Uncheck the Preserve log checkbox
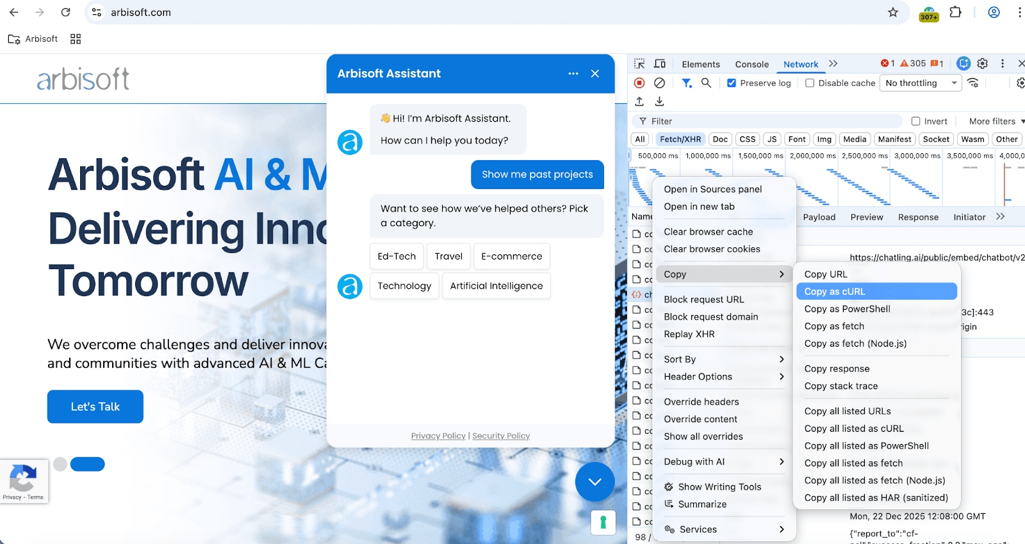This screenshot has width=1025, height=544. click(732, 83)
